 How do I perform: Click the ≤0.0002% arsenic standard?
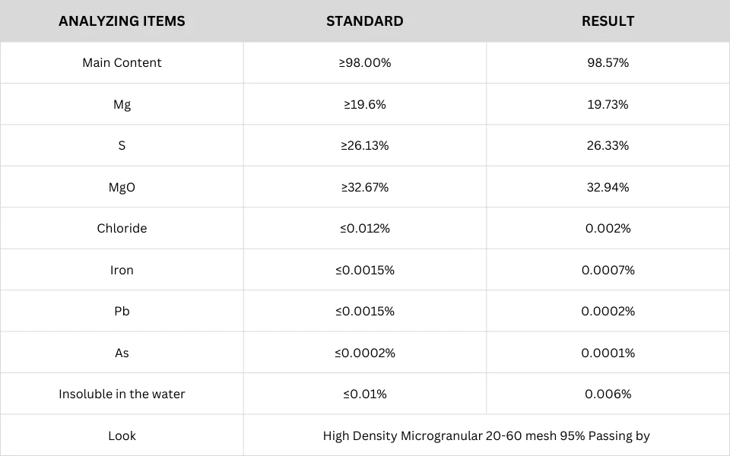click(364, 353)
